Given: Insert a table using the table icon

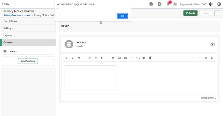Looking at the screenshot, I should (125, 58).
